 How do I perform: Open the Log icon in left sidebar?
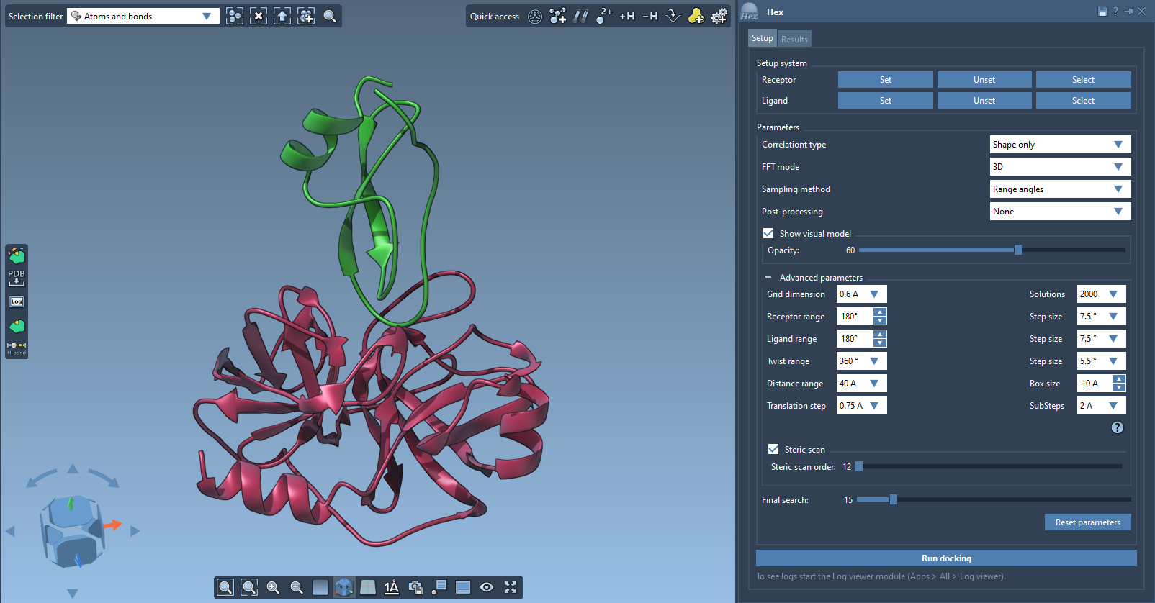point(17,301)
